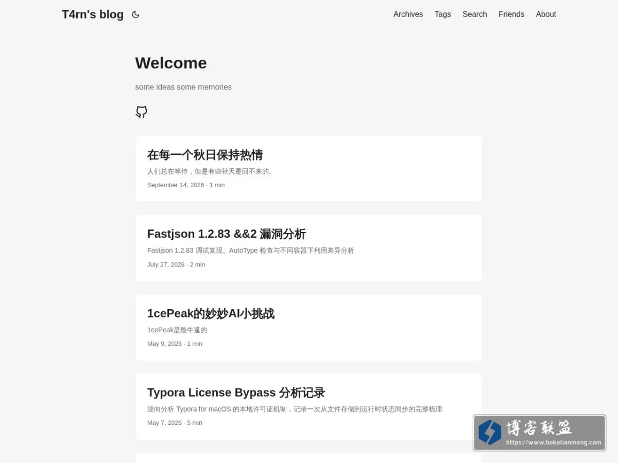The width and height of the screenshot is (618, 463).
Task: Click the tagline some ideas some memories
Action: [183, 87]
